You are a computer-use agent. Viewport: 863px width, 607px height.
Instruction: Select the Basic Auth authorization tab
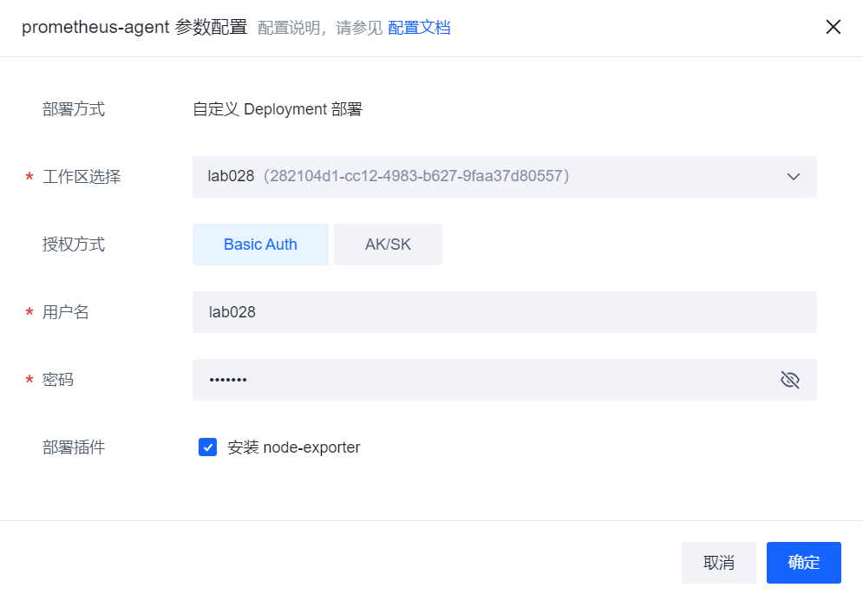point(260,245)
